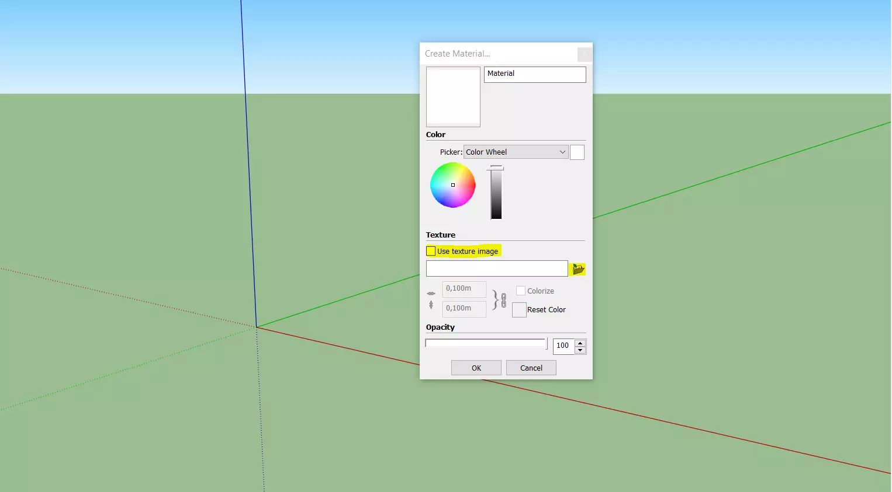Enable the Use texture image checkbox

tap(430, 250)
